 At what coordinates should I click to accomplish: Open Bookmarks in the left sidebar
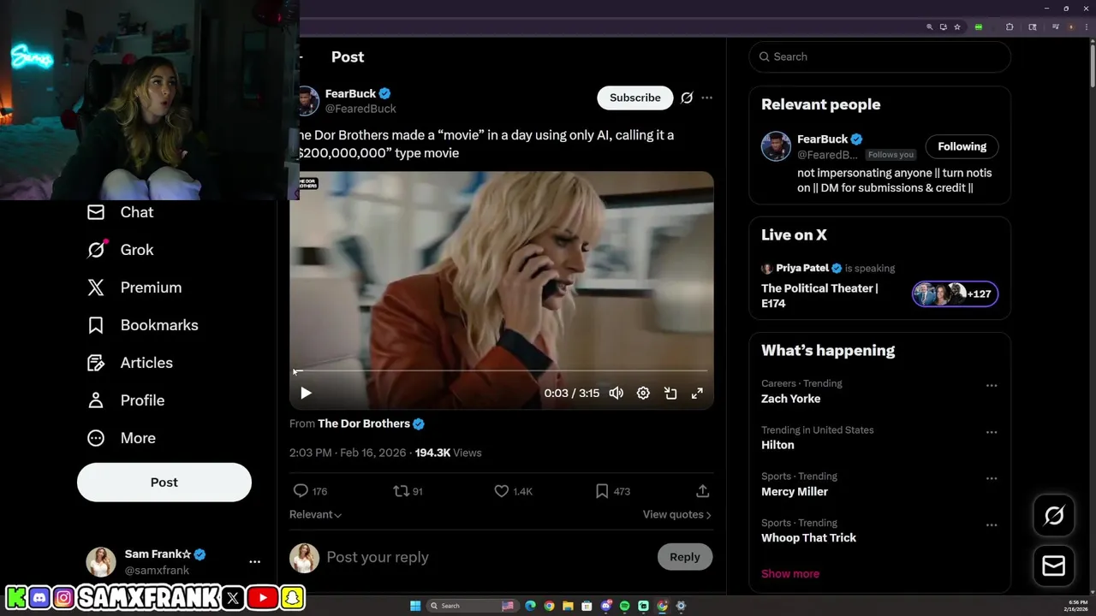point(142,325)
